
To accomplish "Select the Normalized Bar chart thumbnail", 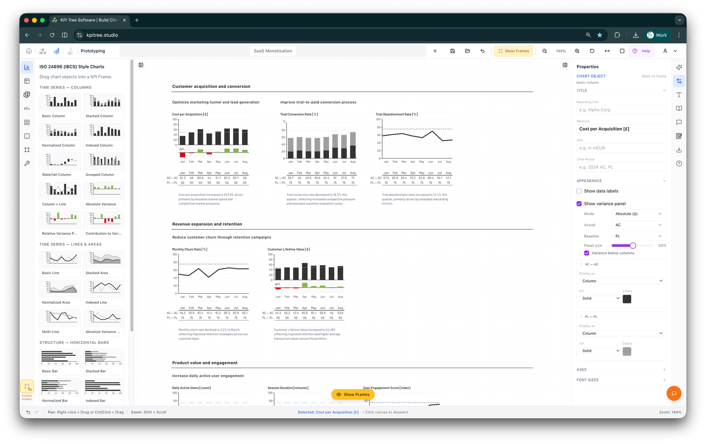I will pos(60,392).
